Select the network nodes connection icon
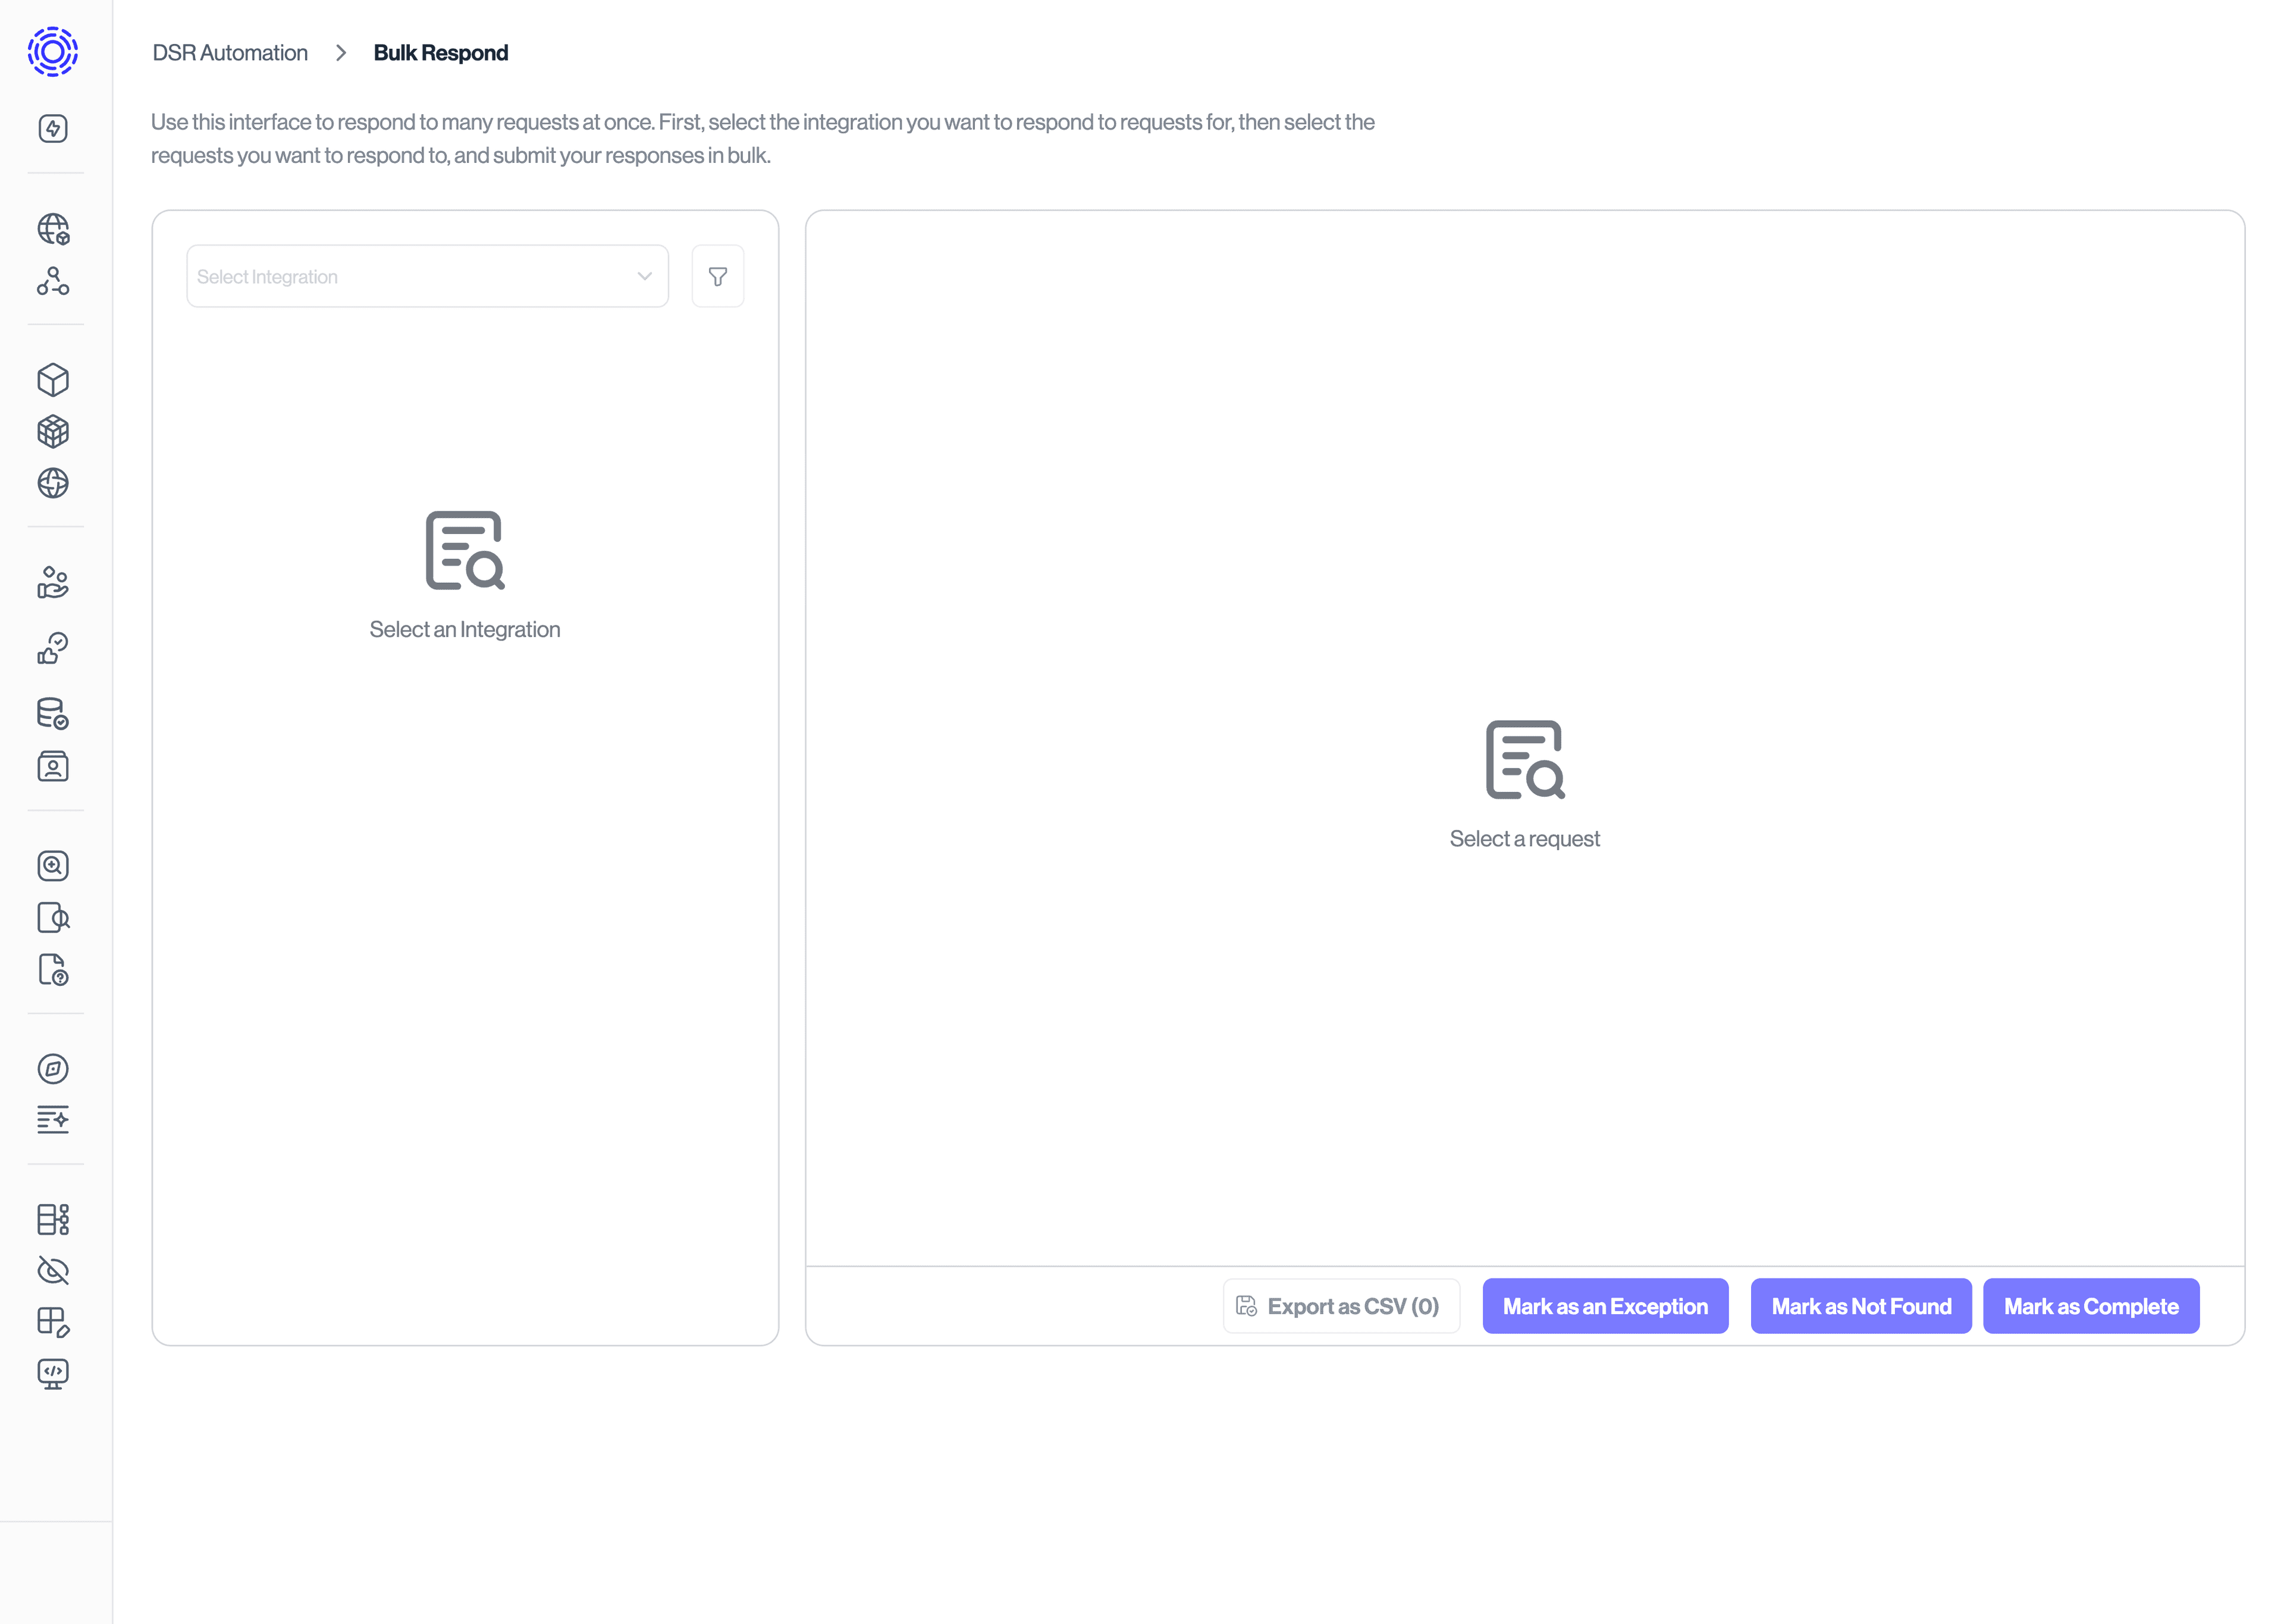2284x1624 pixels. pyautogui.click(x=52, y=283)
